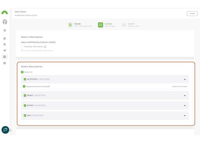Click the info icon beside Property information
The image size is (200, 143).
coord(45,47)
